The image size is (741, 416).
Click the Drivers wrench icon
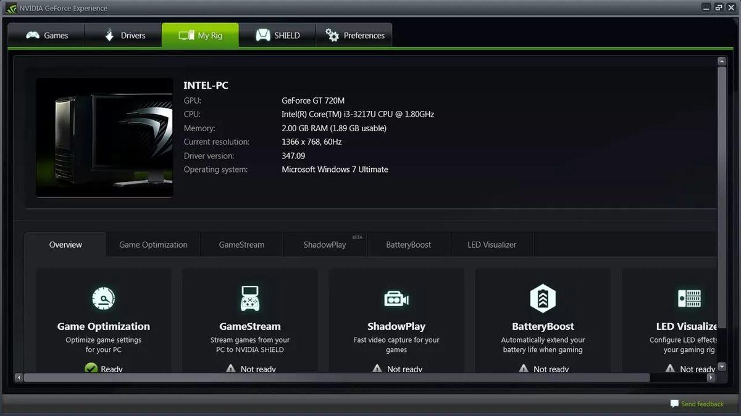point(108,35)
